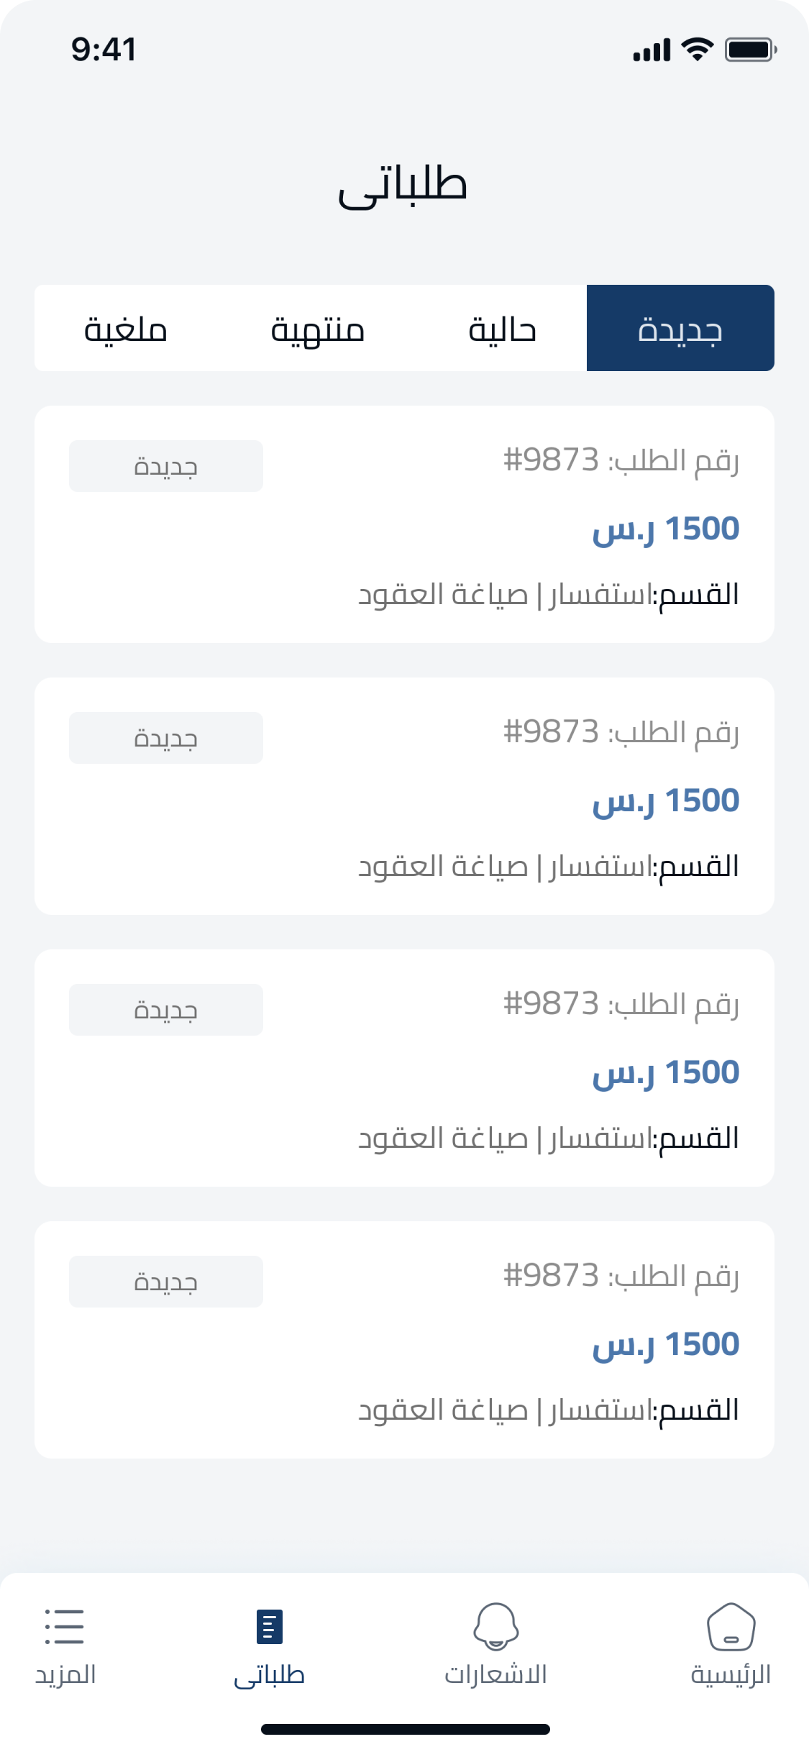Tap the cellular signal bars icon
The height and width of the screenshot is (1752, 809).
(652, 50)
